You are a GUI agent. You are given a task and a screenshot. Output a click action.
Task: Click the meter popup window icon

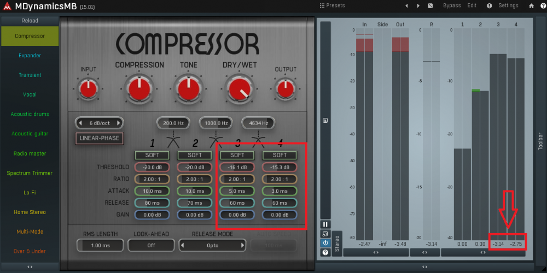[325, 234]
